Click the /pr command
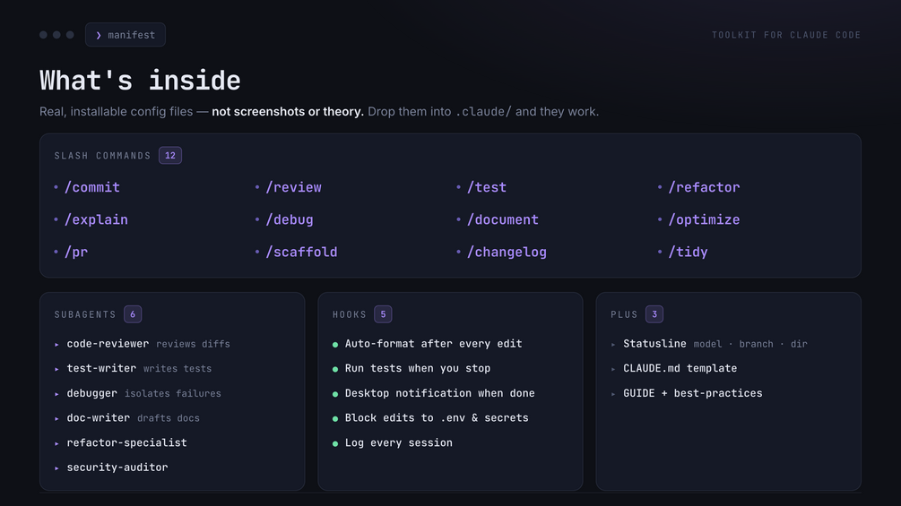The image size is (901, 506). 76,252
